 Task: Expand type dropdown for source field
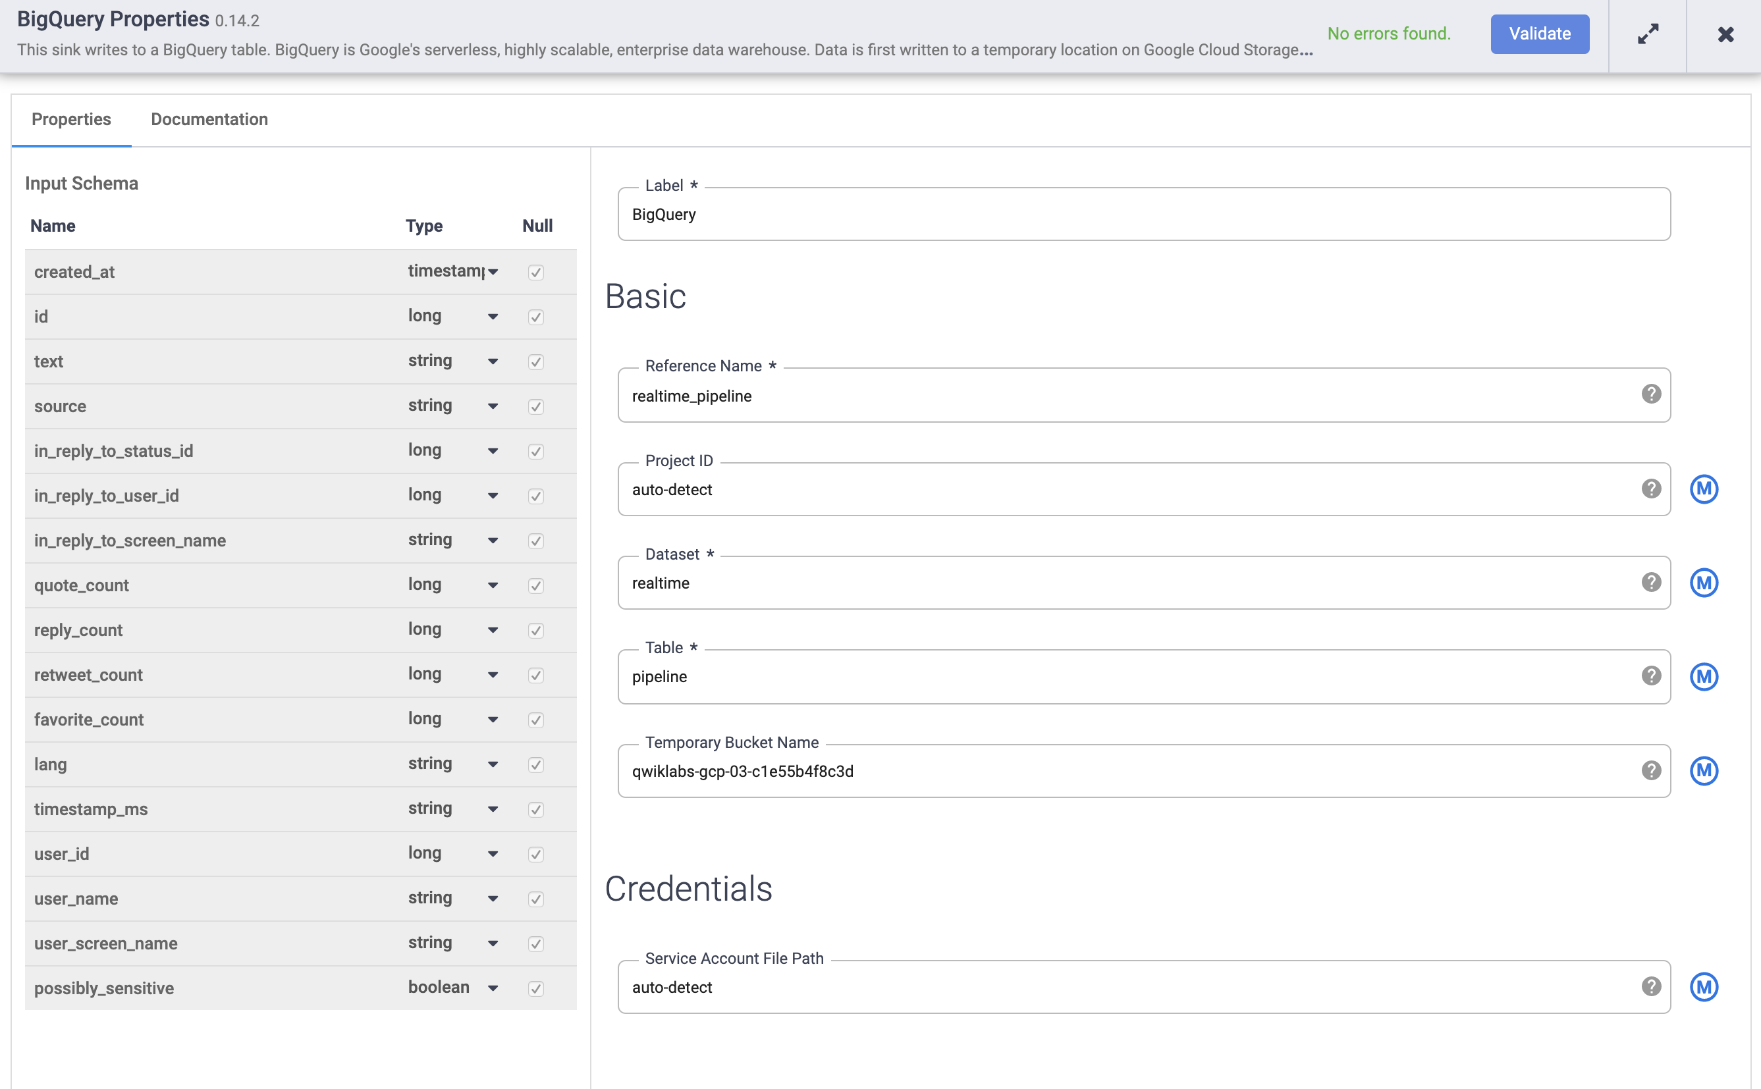tap(492, 405)
